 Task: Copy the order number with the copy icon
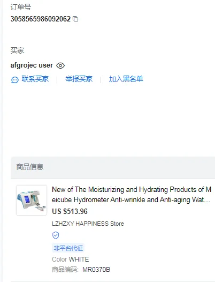coord(75,19)
